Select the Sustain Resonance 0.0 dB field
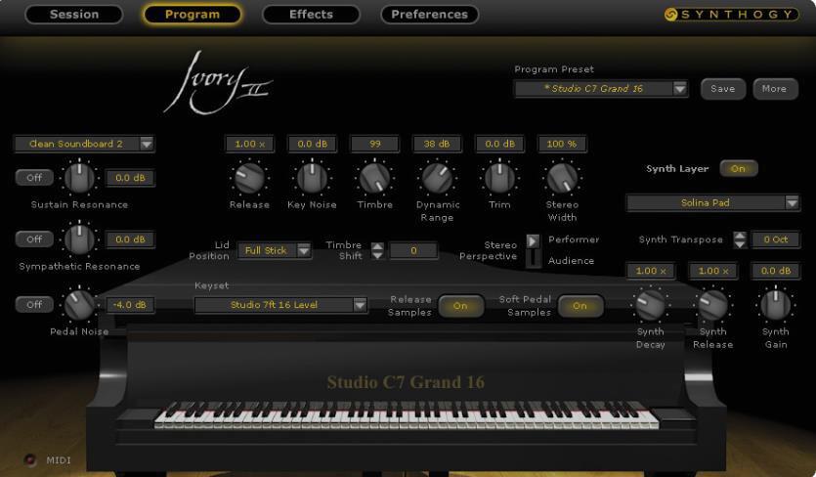The image size is (816, 477). tap(130, 178)
